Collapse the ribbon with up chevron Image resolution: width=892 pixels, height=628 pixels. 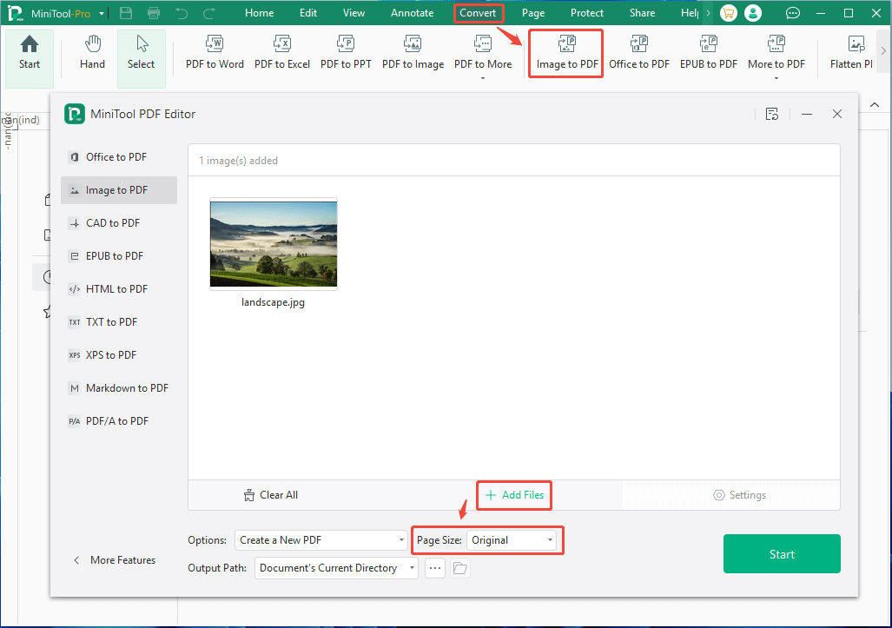click(875, 104)
